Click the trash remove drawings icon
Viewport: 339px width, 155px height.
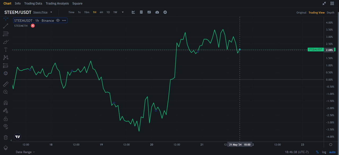[x=6, y=137]
